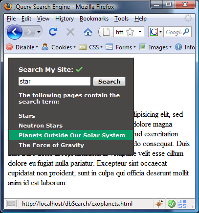Go to the Home page icon
The height and width of the screenshot is (213, 199).
(88, 32)
